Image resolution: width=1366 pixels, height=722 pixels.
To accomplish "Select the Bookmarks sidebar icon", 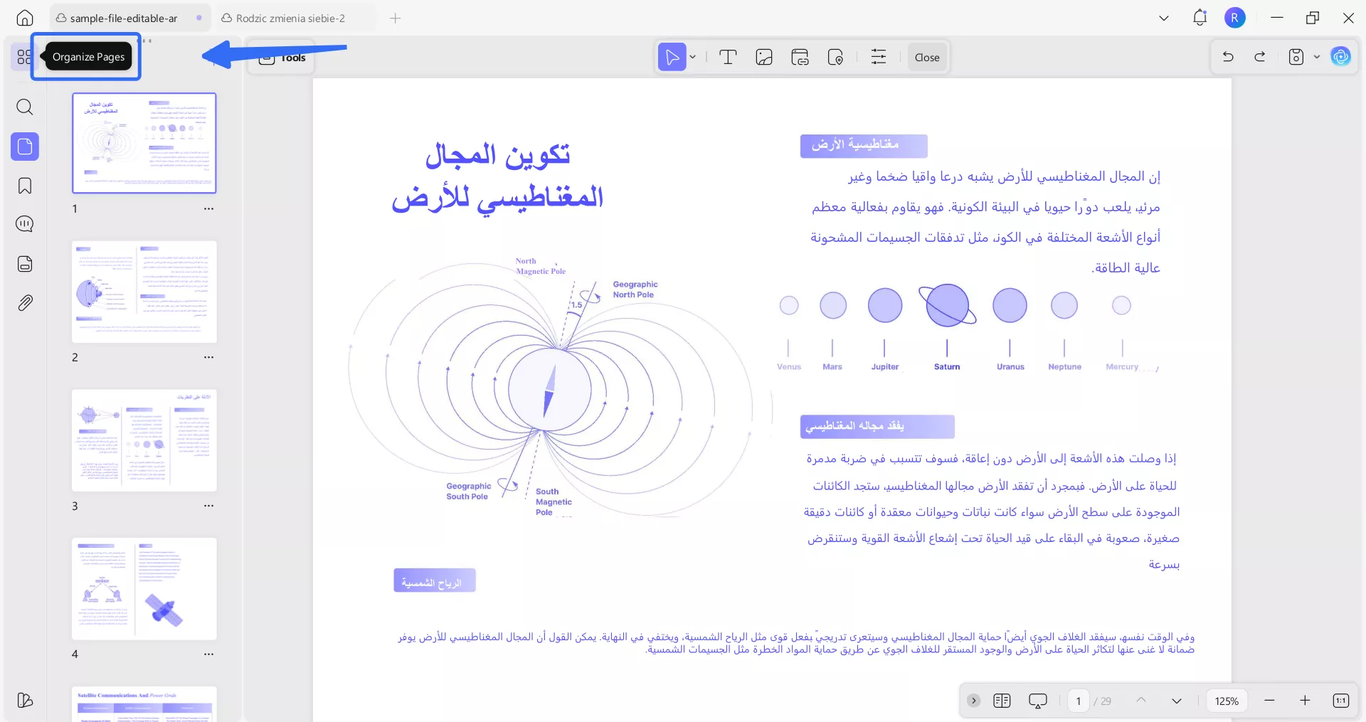I will pos(25,186).
